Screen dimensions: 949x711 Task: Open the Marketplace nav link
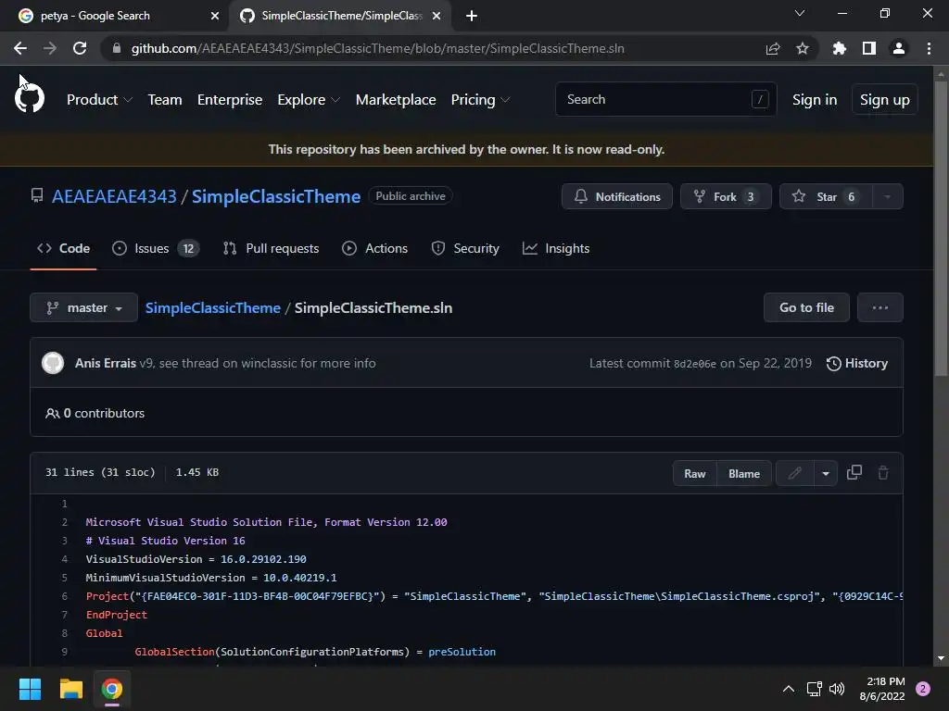(396, 100)
